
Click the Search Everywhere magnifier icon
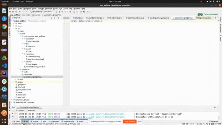tap(91, 12)
